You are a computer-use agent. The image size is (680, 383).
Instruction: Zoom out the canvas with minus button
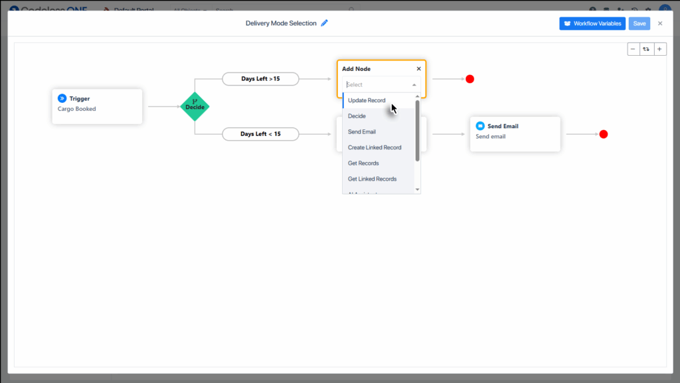click(x=634, y=49)
